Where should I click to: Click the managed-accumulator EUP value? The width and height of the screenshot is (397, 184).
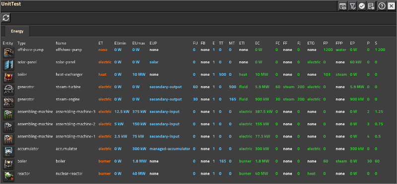click(170, 149)
